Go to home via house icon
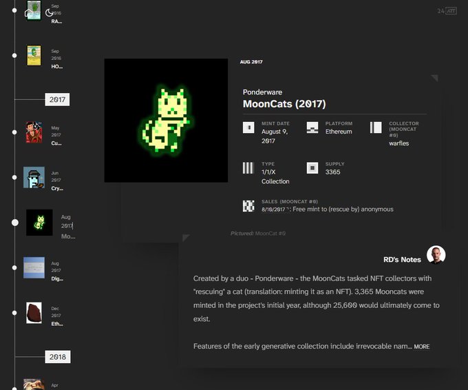 pyautogui.click(x=29, y=13)
